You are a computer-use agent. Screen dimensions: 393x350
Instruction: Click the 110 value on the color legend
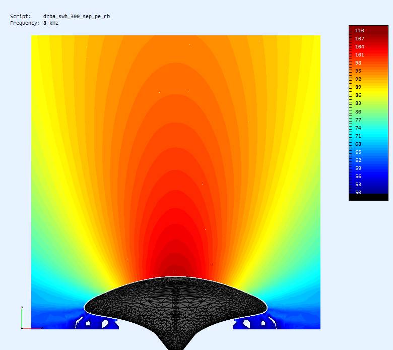tap(360, 31)
